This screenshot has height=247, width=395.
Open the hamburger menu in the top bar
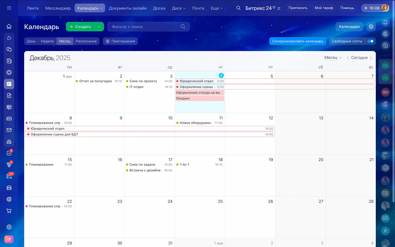pyautogui.click(x=9, y=8)
